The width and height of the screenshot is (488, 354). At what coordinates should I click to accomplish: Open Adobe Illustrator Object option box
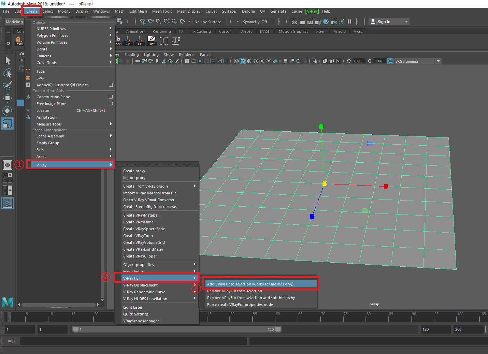coord(111,85)
